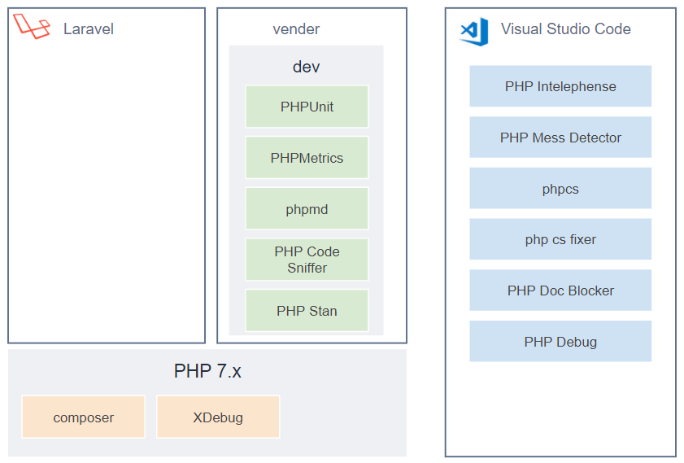684x463 pixels.
Task: Click the PHP Doc Blocker box
Action: pos(560,290)
